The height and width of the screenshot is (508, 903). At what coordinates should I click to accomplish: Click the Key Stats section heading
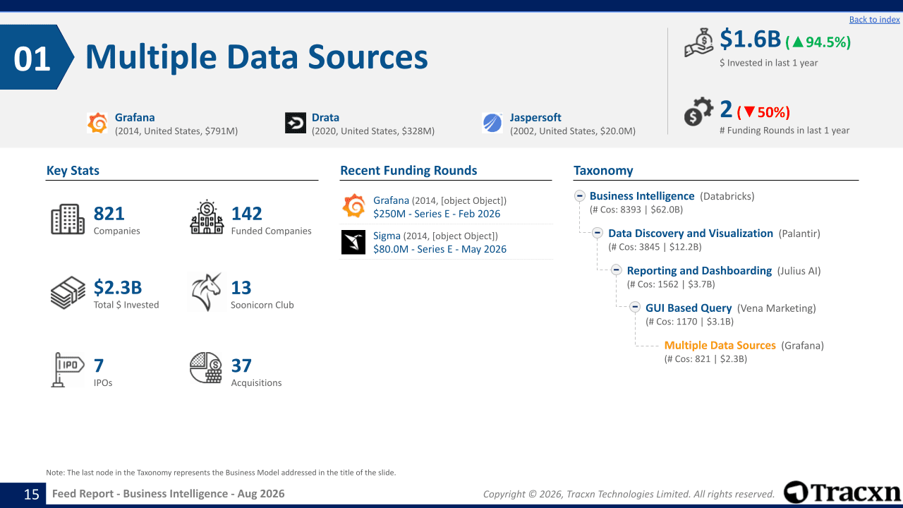coord(73,171)
